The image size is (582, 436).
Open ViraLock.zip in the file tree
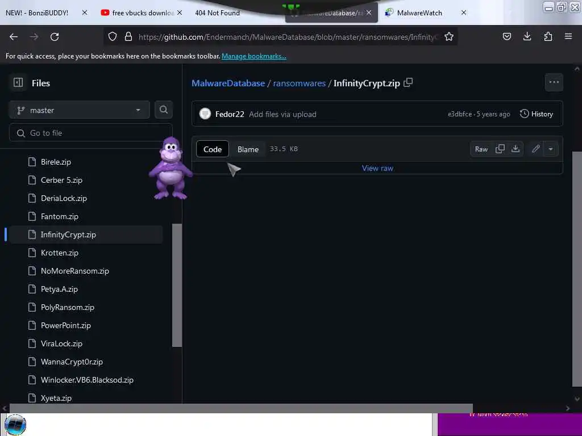click(x=61, y=343)
